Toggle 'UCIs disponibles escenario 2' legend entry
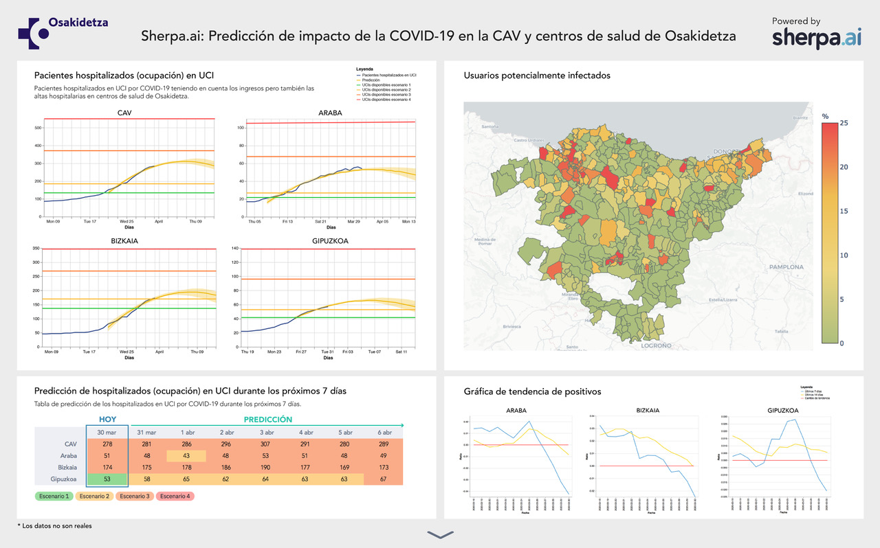The height and width of the screenshot is (548, 880). [384, 90]
